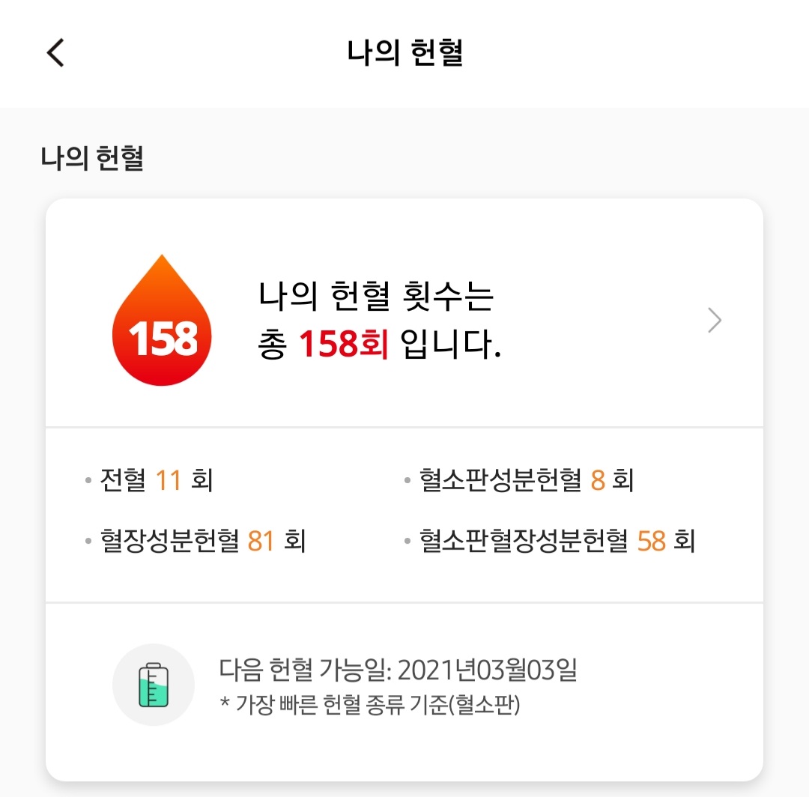The width and height of the screenshot is (809, 797).
Task: Tap the 나의 헌혈 page title
Action: click(x=404, y=53)
